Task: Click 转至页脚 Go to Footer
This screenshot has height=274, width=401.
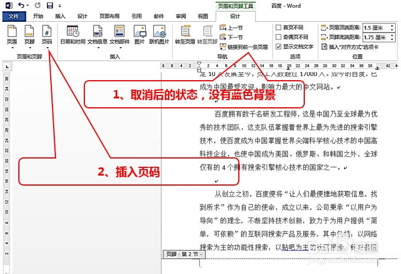Action: 207,35
